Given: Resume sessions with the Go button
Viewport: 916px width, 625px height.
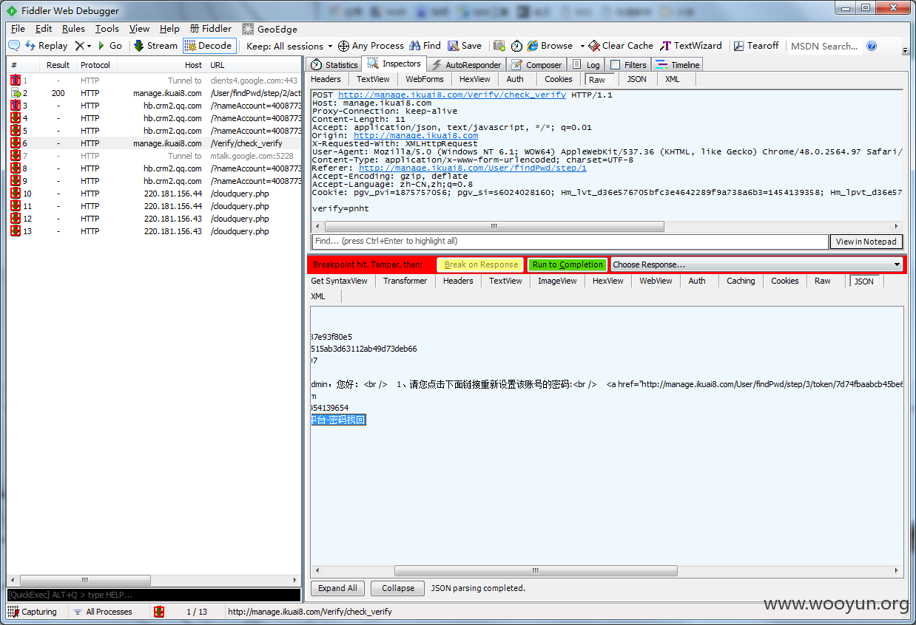Looking at the screenshot, I should pyautogui.click(x=110, y=46).
